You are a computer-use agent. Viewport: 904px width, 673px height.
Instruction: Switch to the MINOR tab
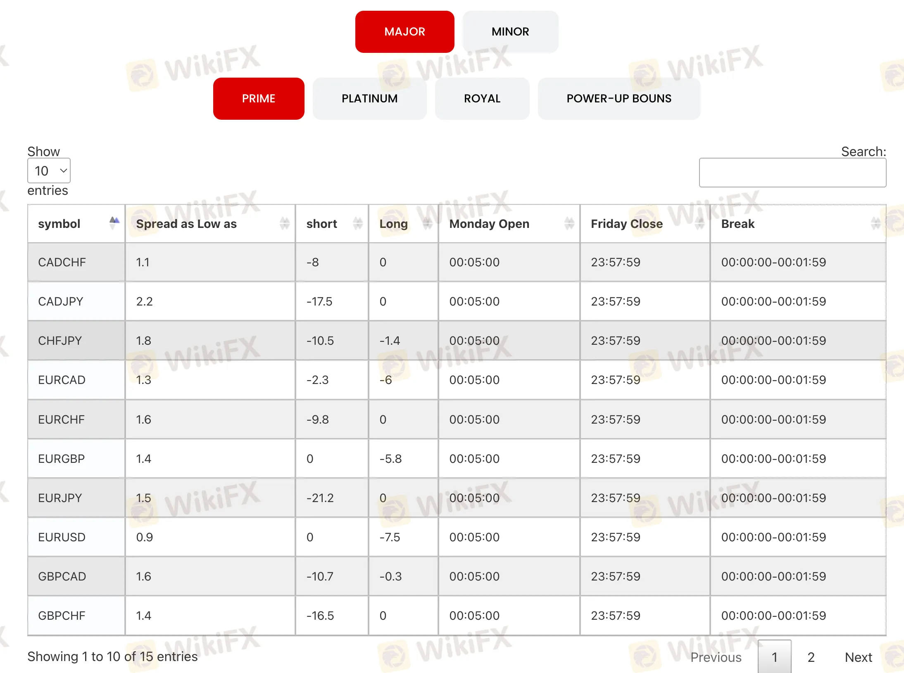tap(510, 32)
